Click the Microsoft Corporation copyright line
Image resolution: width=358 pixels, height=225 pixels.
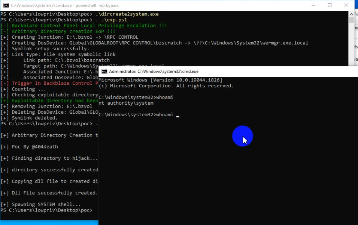166,86
